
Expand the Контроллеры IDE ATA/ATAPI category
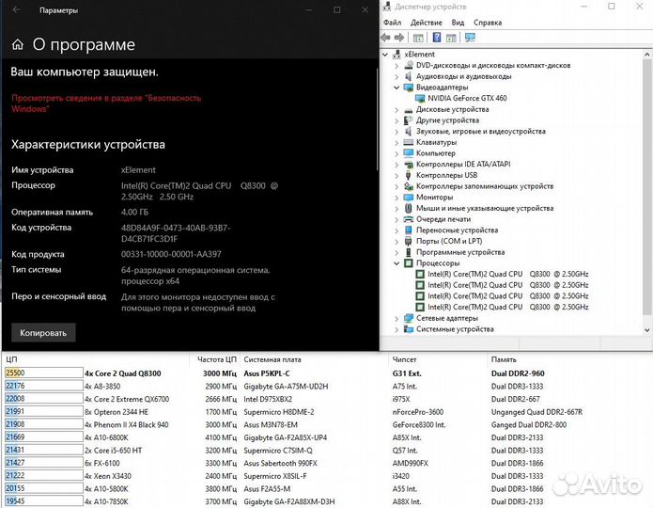(x=396, y=165)
